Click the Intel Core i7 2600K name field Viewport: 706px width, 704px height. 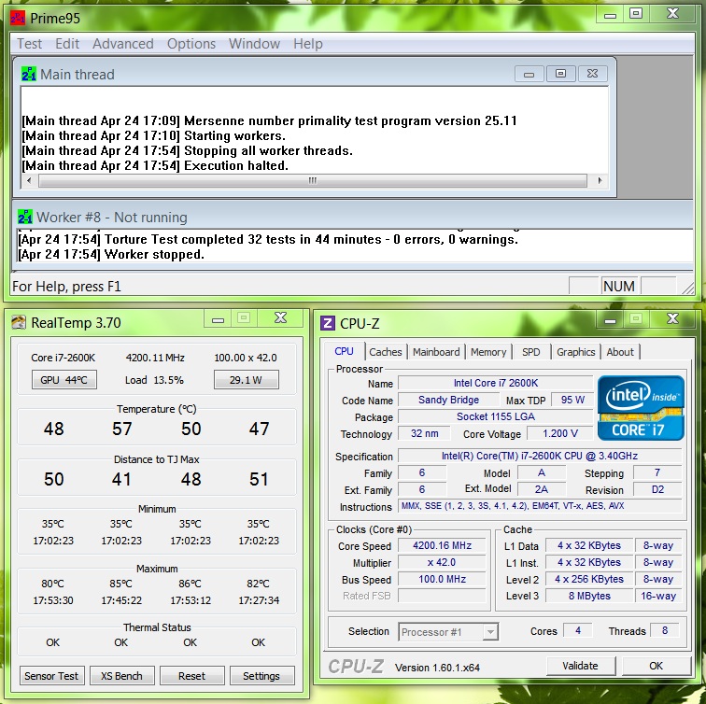tap(495, 383)
